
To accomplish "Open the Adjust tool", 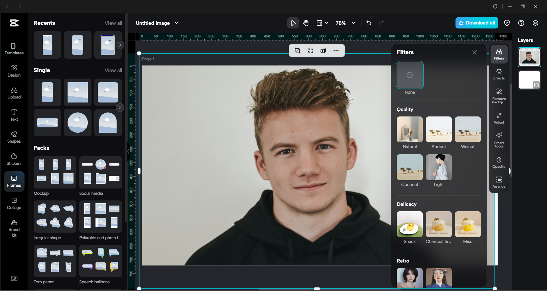I will coord(499,118).
